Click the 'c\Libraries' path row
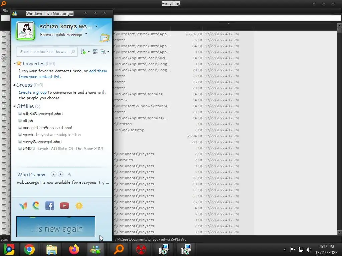342x256 pixels. click(183, 160)
